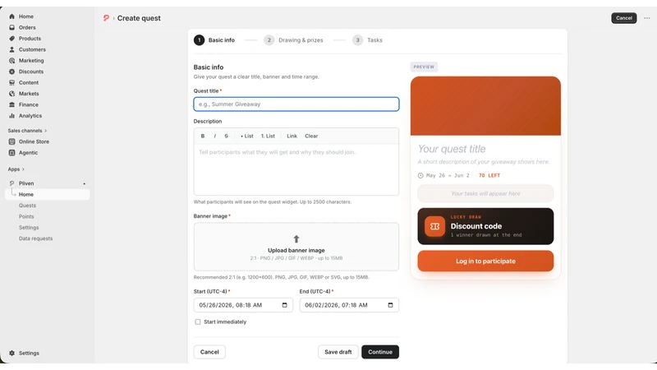This screenshot has width=657, height=370.
Task: Go to the Drawing & prizes step
Action: pos(293,40)
